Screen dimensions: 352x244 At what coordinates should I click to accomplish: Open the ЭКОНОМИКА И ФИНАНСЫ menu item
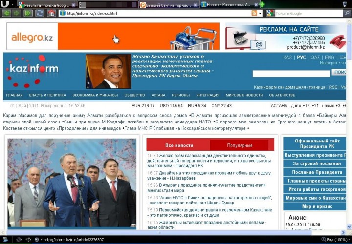[95, 95]
